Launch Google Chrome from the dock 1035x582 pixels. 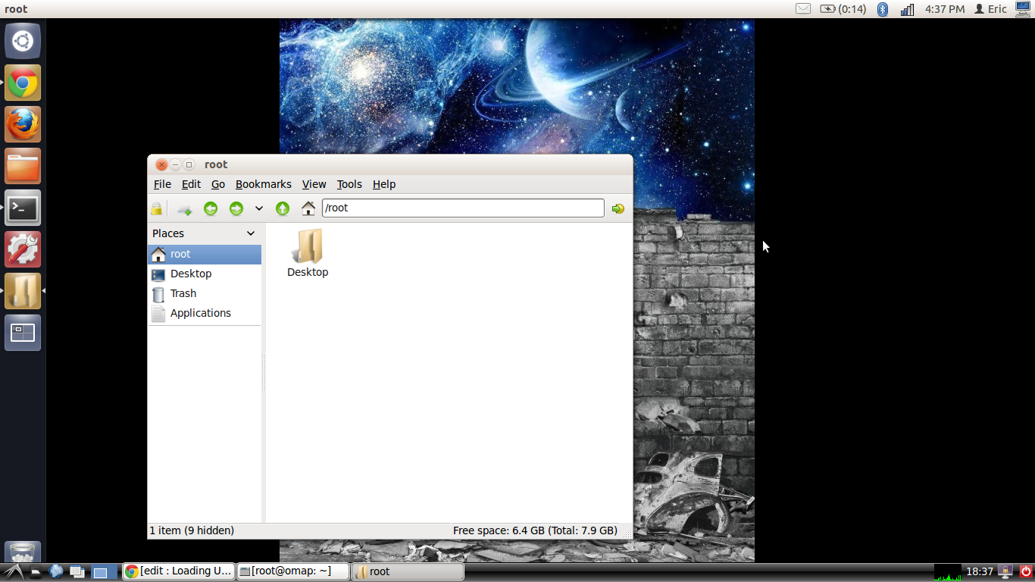(x=22, y=83)
